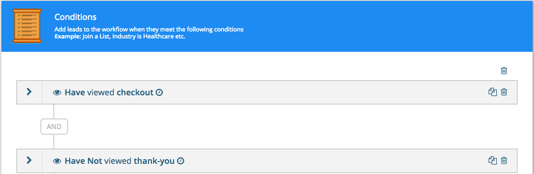This screenshot has height=174, width=534.
Task: Expand the 'Have Not viewed thank-you' condition
Action: 29,160
